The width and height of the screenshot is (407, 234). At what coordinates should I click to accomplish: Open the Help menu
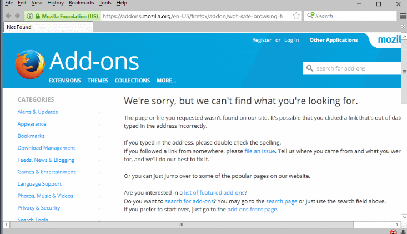click(x=122, y=3)
